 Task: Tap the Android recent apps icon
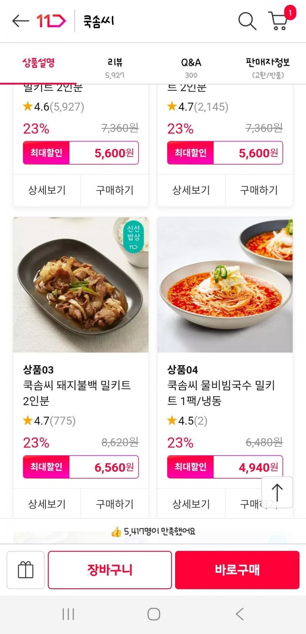[x=68, y=614]
